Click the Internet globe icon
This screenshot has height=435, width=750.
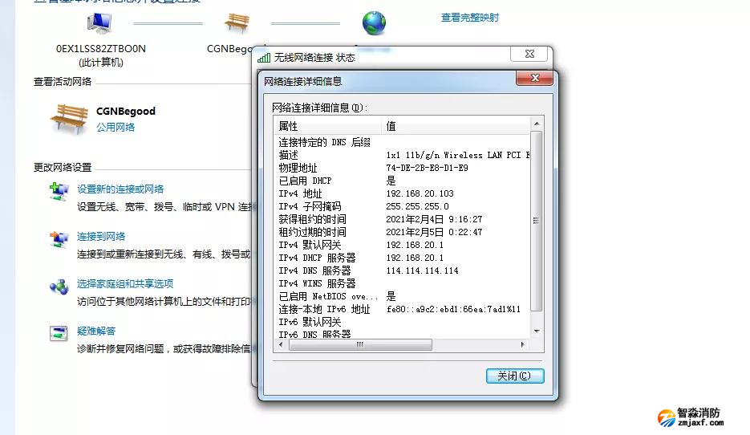click(x=374, y=24)
